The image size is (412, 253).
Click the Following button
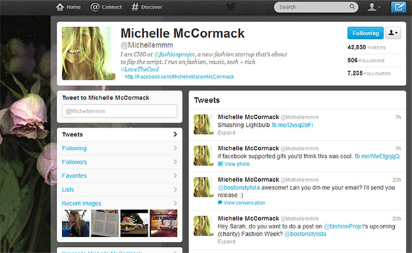pyautogui.click(x=365, y=33)
